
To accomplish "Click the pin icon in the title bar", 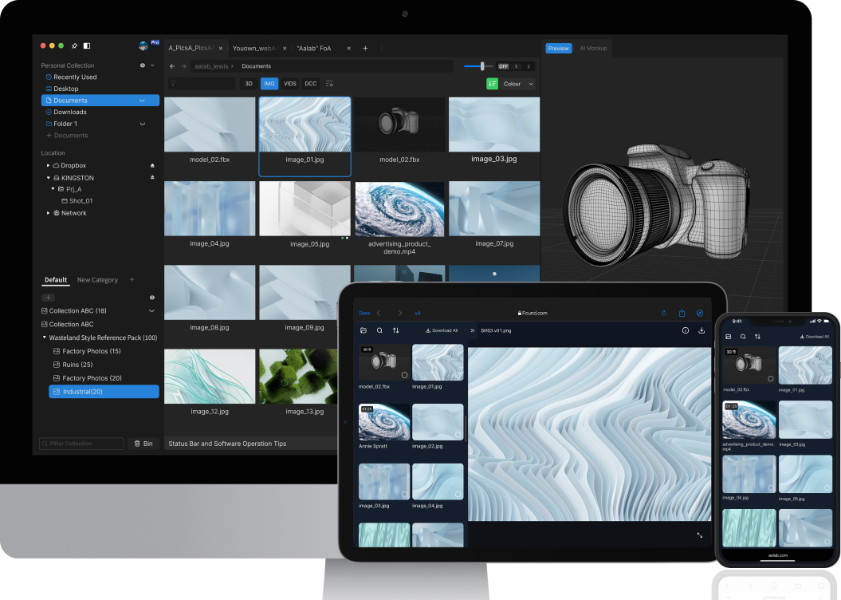I will (74, 46).
